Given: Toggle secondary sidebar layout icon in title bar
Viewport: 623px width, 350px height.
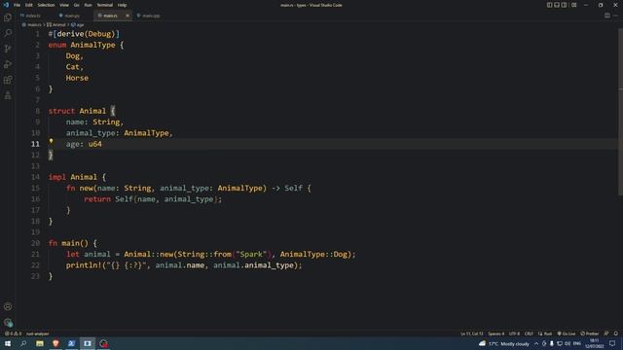Looking at the screenshot, I should click(564, 5).
